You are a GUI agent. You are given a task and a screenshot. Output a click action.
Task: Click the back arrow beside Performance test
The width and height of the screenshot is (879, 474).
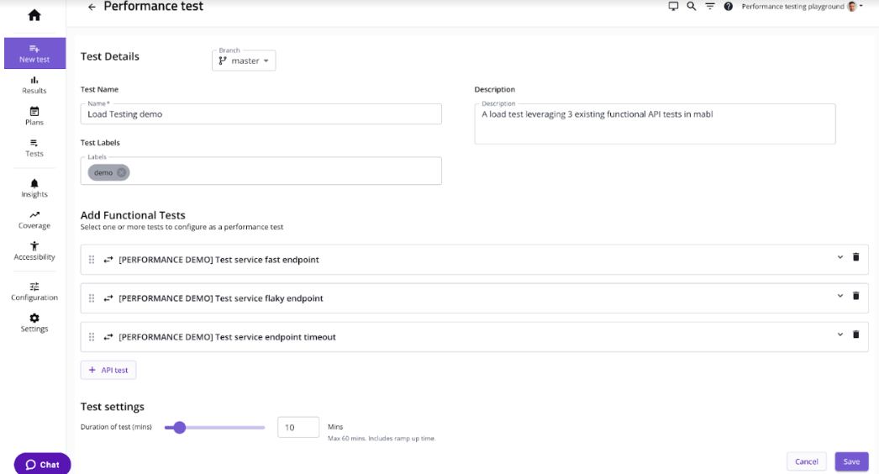(92, 8)
